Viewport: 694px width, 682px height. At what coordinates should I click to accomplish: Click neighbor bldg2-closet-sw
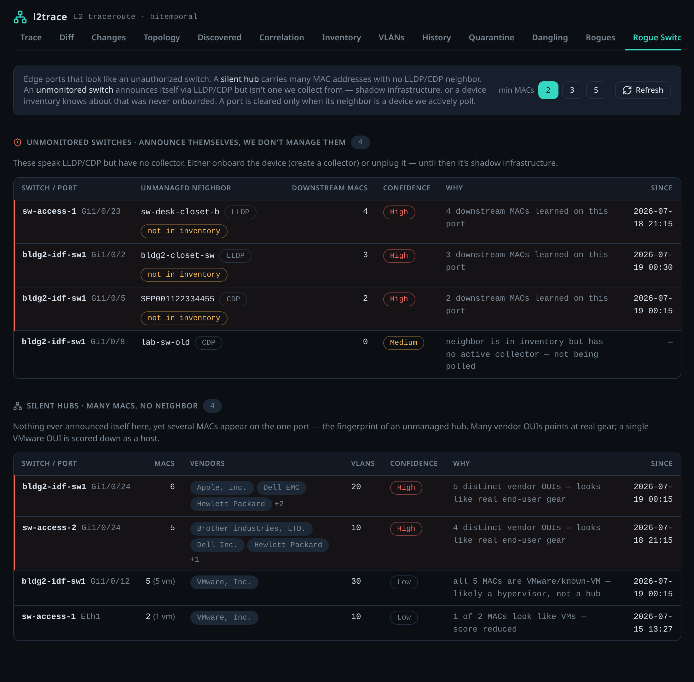coord(178,255)
